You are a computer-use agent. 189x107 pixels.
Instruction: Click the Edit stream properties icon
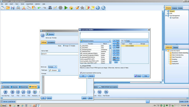[55, 8]
